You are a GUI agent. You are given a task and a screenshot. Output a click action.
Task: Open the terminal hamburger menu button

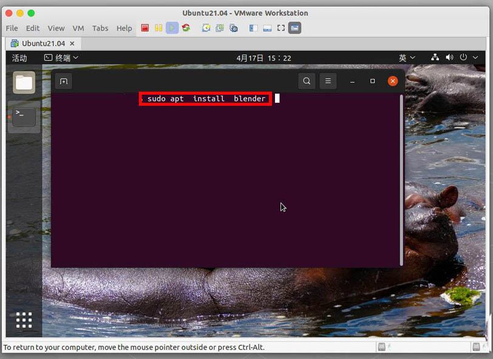(328, 81)
